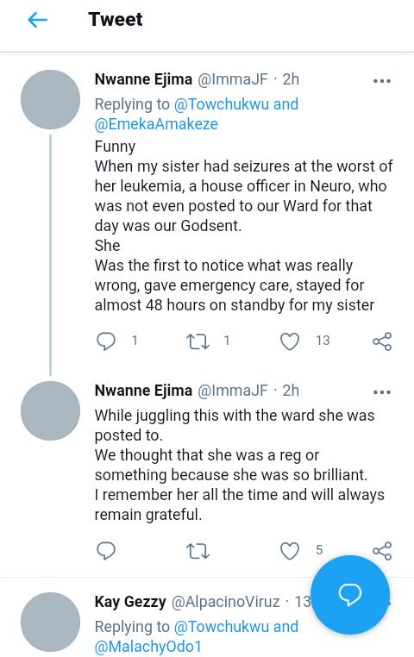Reply to the 'While juggling this' tweet
This screenshot has width=414, height=657.
click(x=106, y=551)
